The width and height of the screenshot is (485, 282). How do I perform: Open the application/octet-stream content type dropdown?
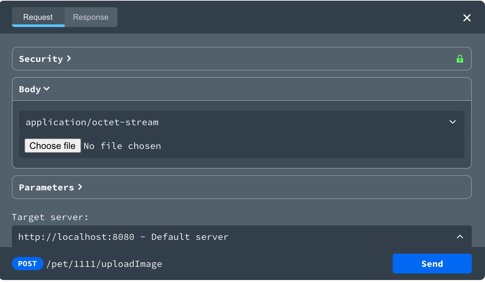[x=242, y=122]
